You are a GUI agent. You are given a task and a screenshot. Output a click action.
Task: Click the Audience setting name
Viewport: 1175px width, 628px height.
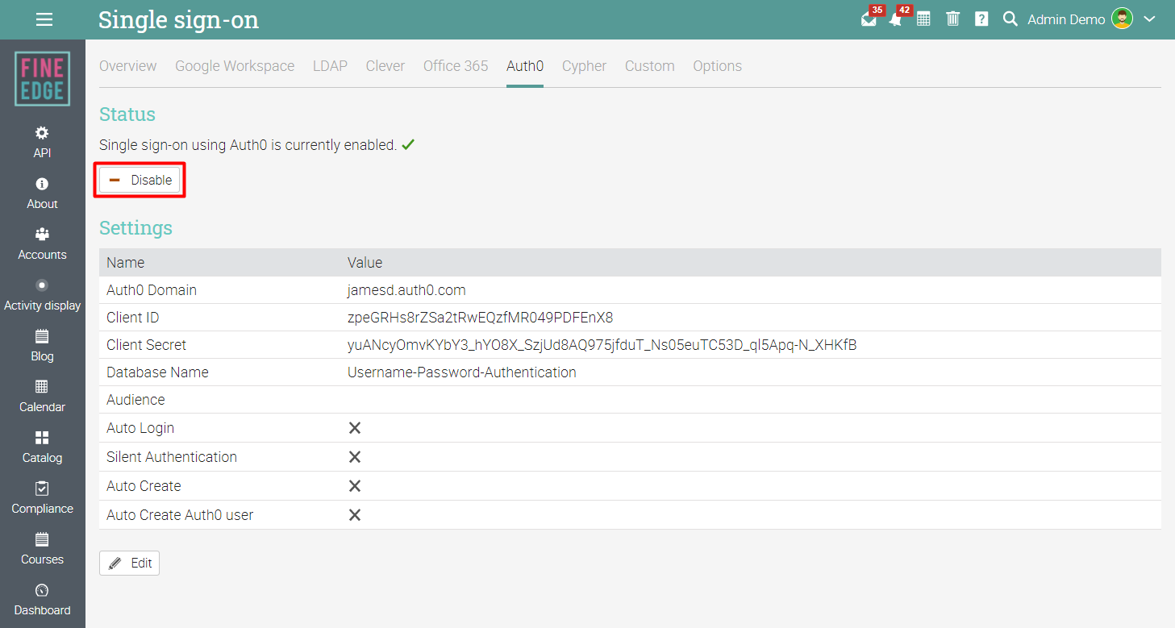pyautogui.click(x=135, y=400)
